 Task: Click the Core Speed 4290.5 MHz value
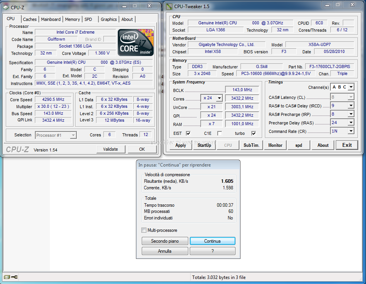click(53, 99)
